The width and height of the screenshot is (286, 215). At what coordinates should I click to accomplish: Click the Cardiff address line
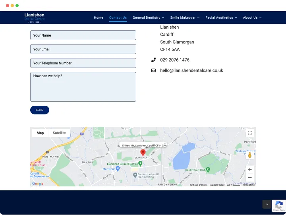pos(167,35)
